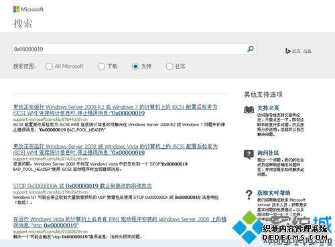Click the Microsoft logo at top
Image resolution: width=335 pixels, height=247 pixels.
(x=28, y=9)
